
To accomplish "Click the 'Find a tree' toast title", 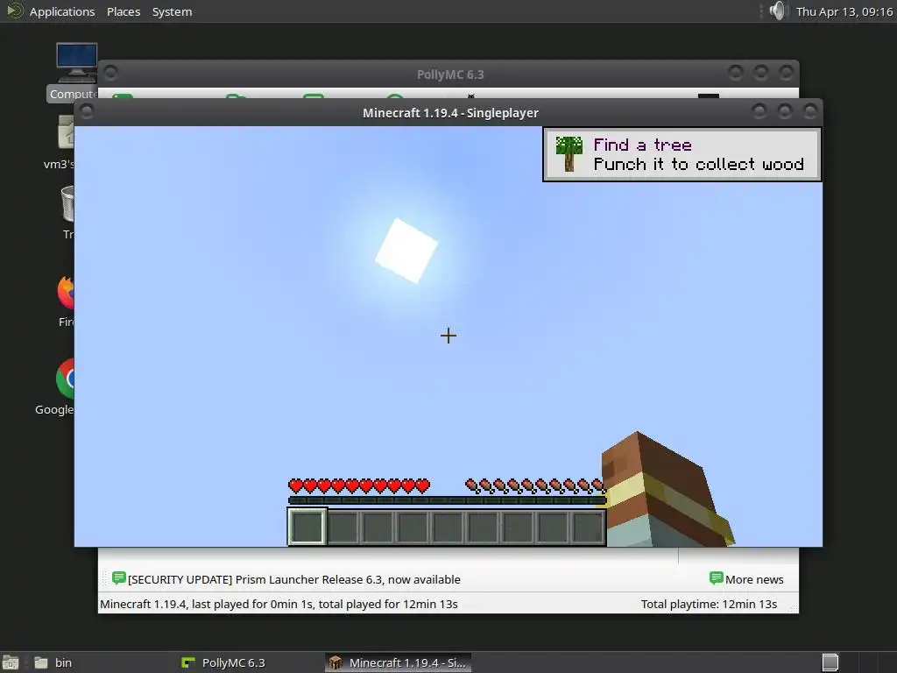I will tap(642, 145).
